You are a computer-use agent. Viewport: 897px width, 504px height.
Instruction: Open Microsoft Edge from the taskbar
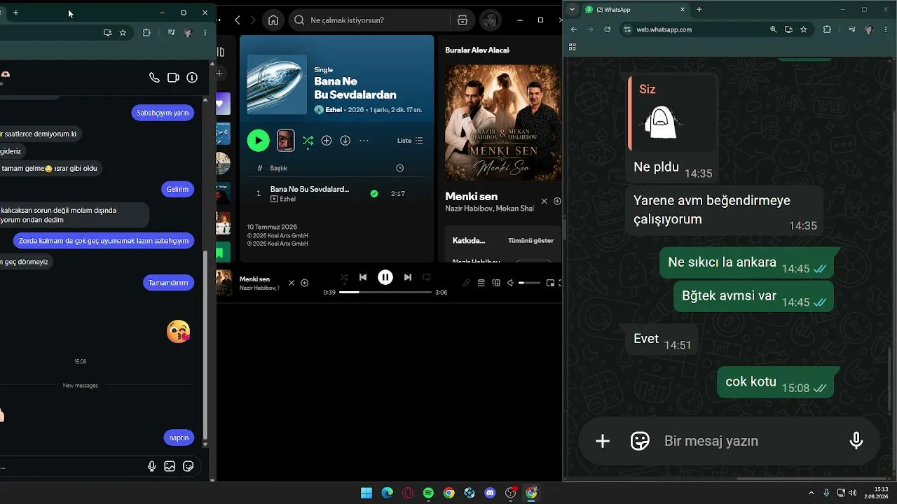pyautogui.click(x=387, y=493)
